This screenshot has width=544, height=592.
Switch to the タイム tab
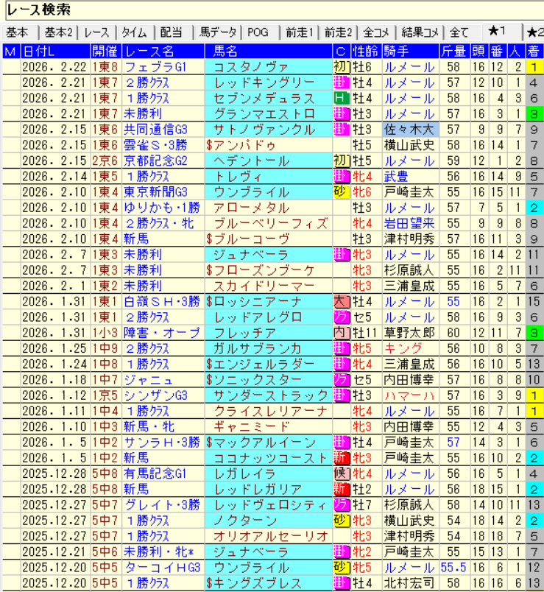pos(135,33)
